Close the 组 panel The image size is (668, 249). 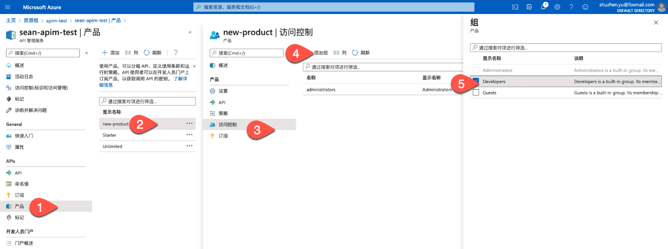pyautogui.click(x=656, y=22)
